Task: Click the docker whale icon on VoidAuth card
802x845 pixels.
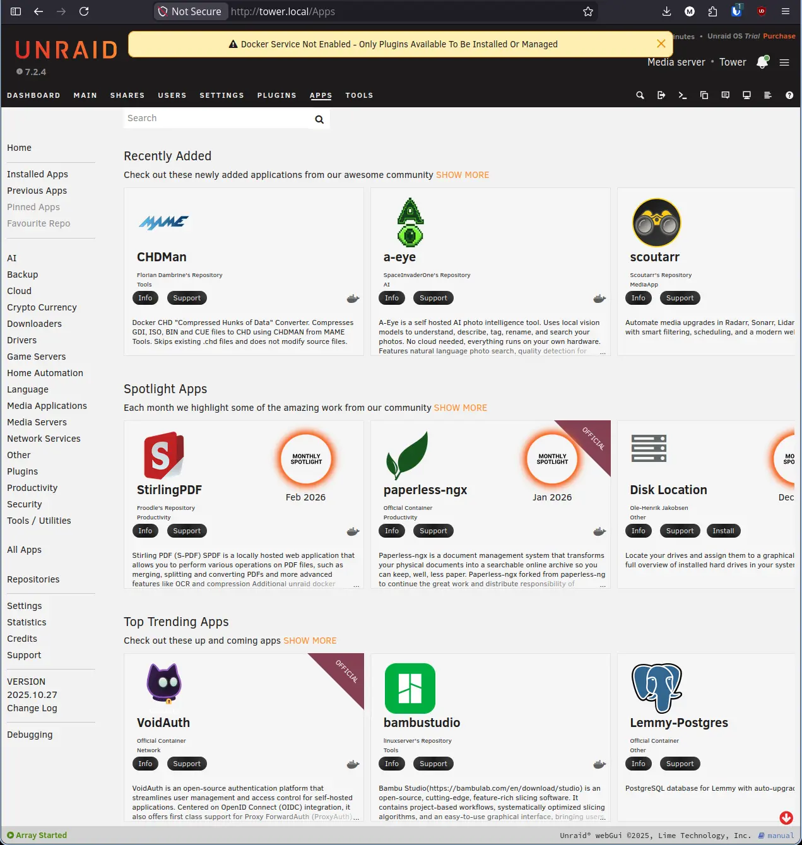Action: tap(353, 764)
